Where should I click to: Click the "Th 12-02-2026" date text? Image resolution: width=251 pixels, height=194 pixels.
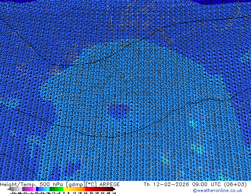(166, 184)
